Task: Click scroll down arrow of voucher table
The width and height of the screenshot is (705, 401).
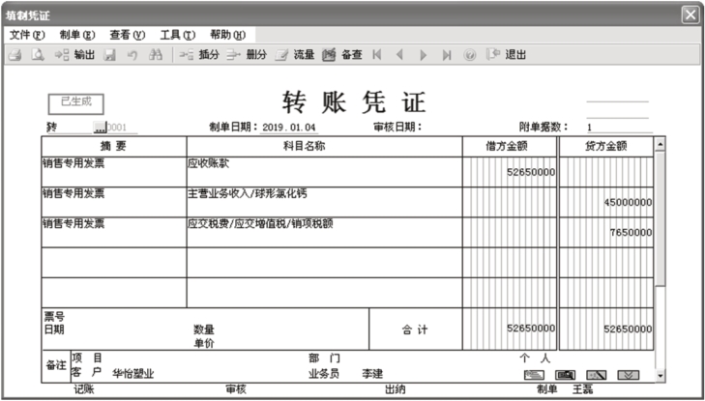Action: [x=660, y=376]
